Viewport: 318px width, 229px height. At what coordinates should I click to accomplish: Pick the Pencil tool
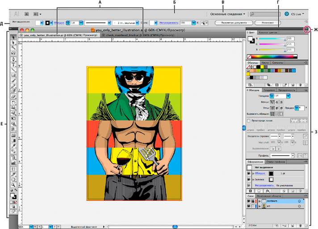pyautogui.click(x=13, y=86)
